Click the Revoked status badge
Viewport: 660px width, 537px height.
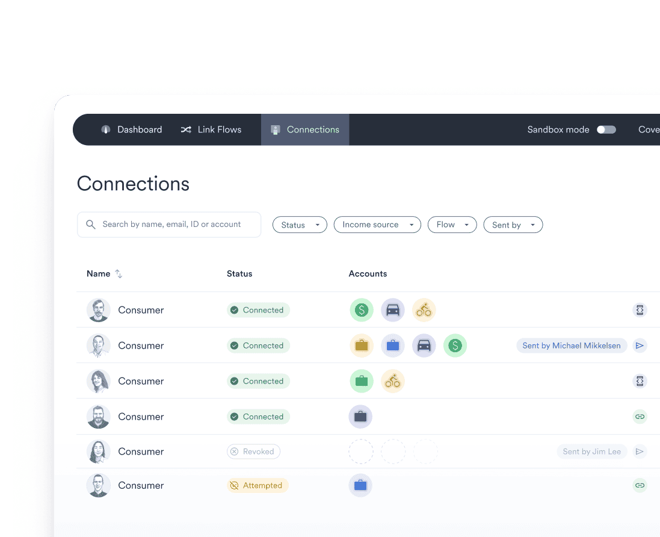(x=253, y=452)
